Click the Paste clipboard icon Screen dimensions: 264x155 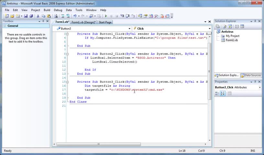point(49,16)
